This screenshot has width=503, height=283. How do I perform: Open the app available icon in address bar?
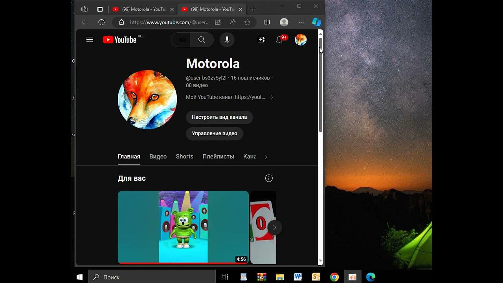point(218,22)
